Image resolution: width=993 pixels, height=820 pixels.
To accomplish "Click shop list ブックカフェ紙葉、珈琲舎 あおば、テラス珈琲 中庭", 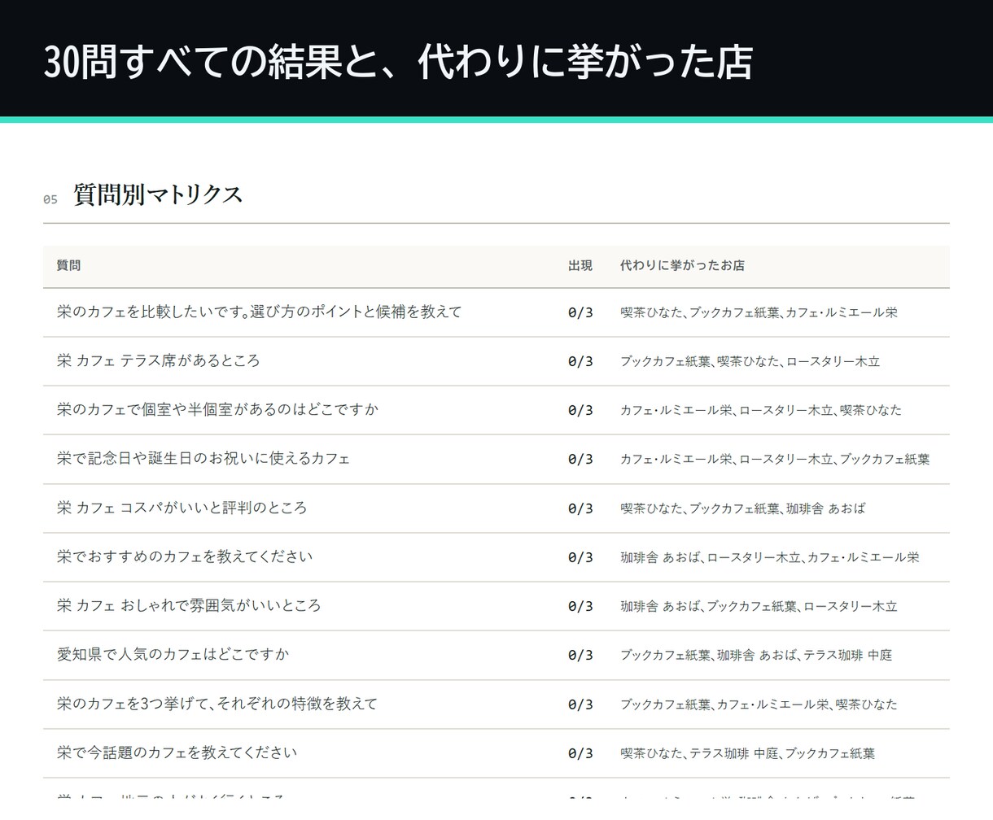I will click(756, 655).
